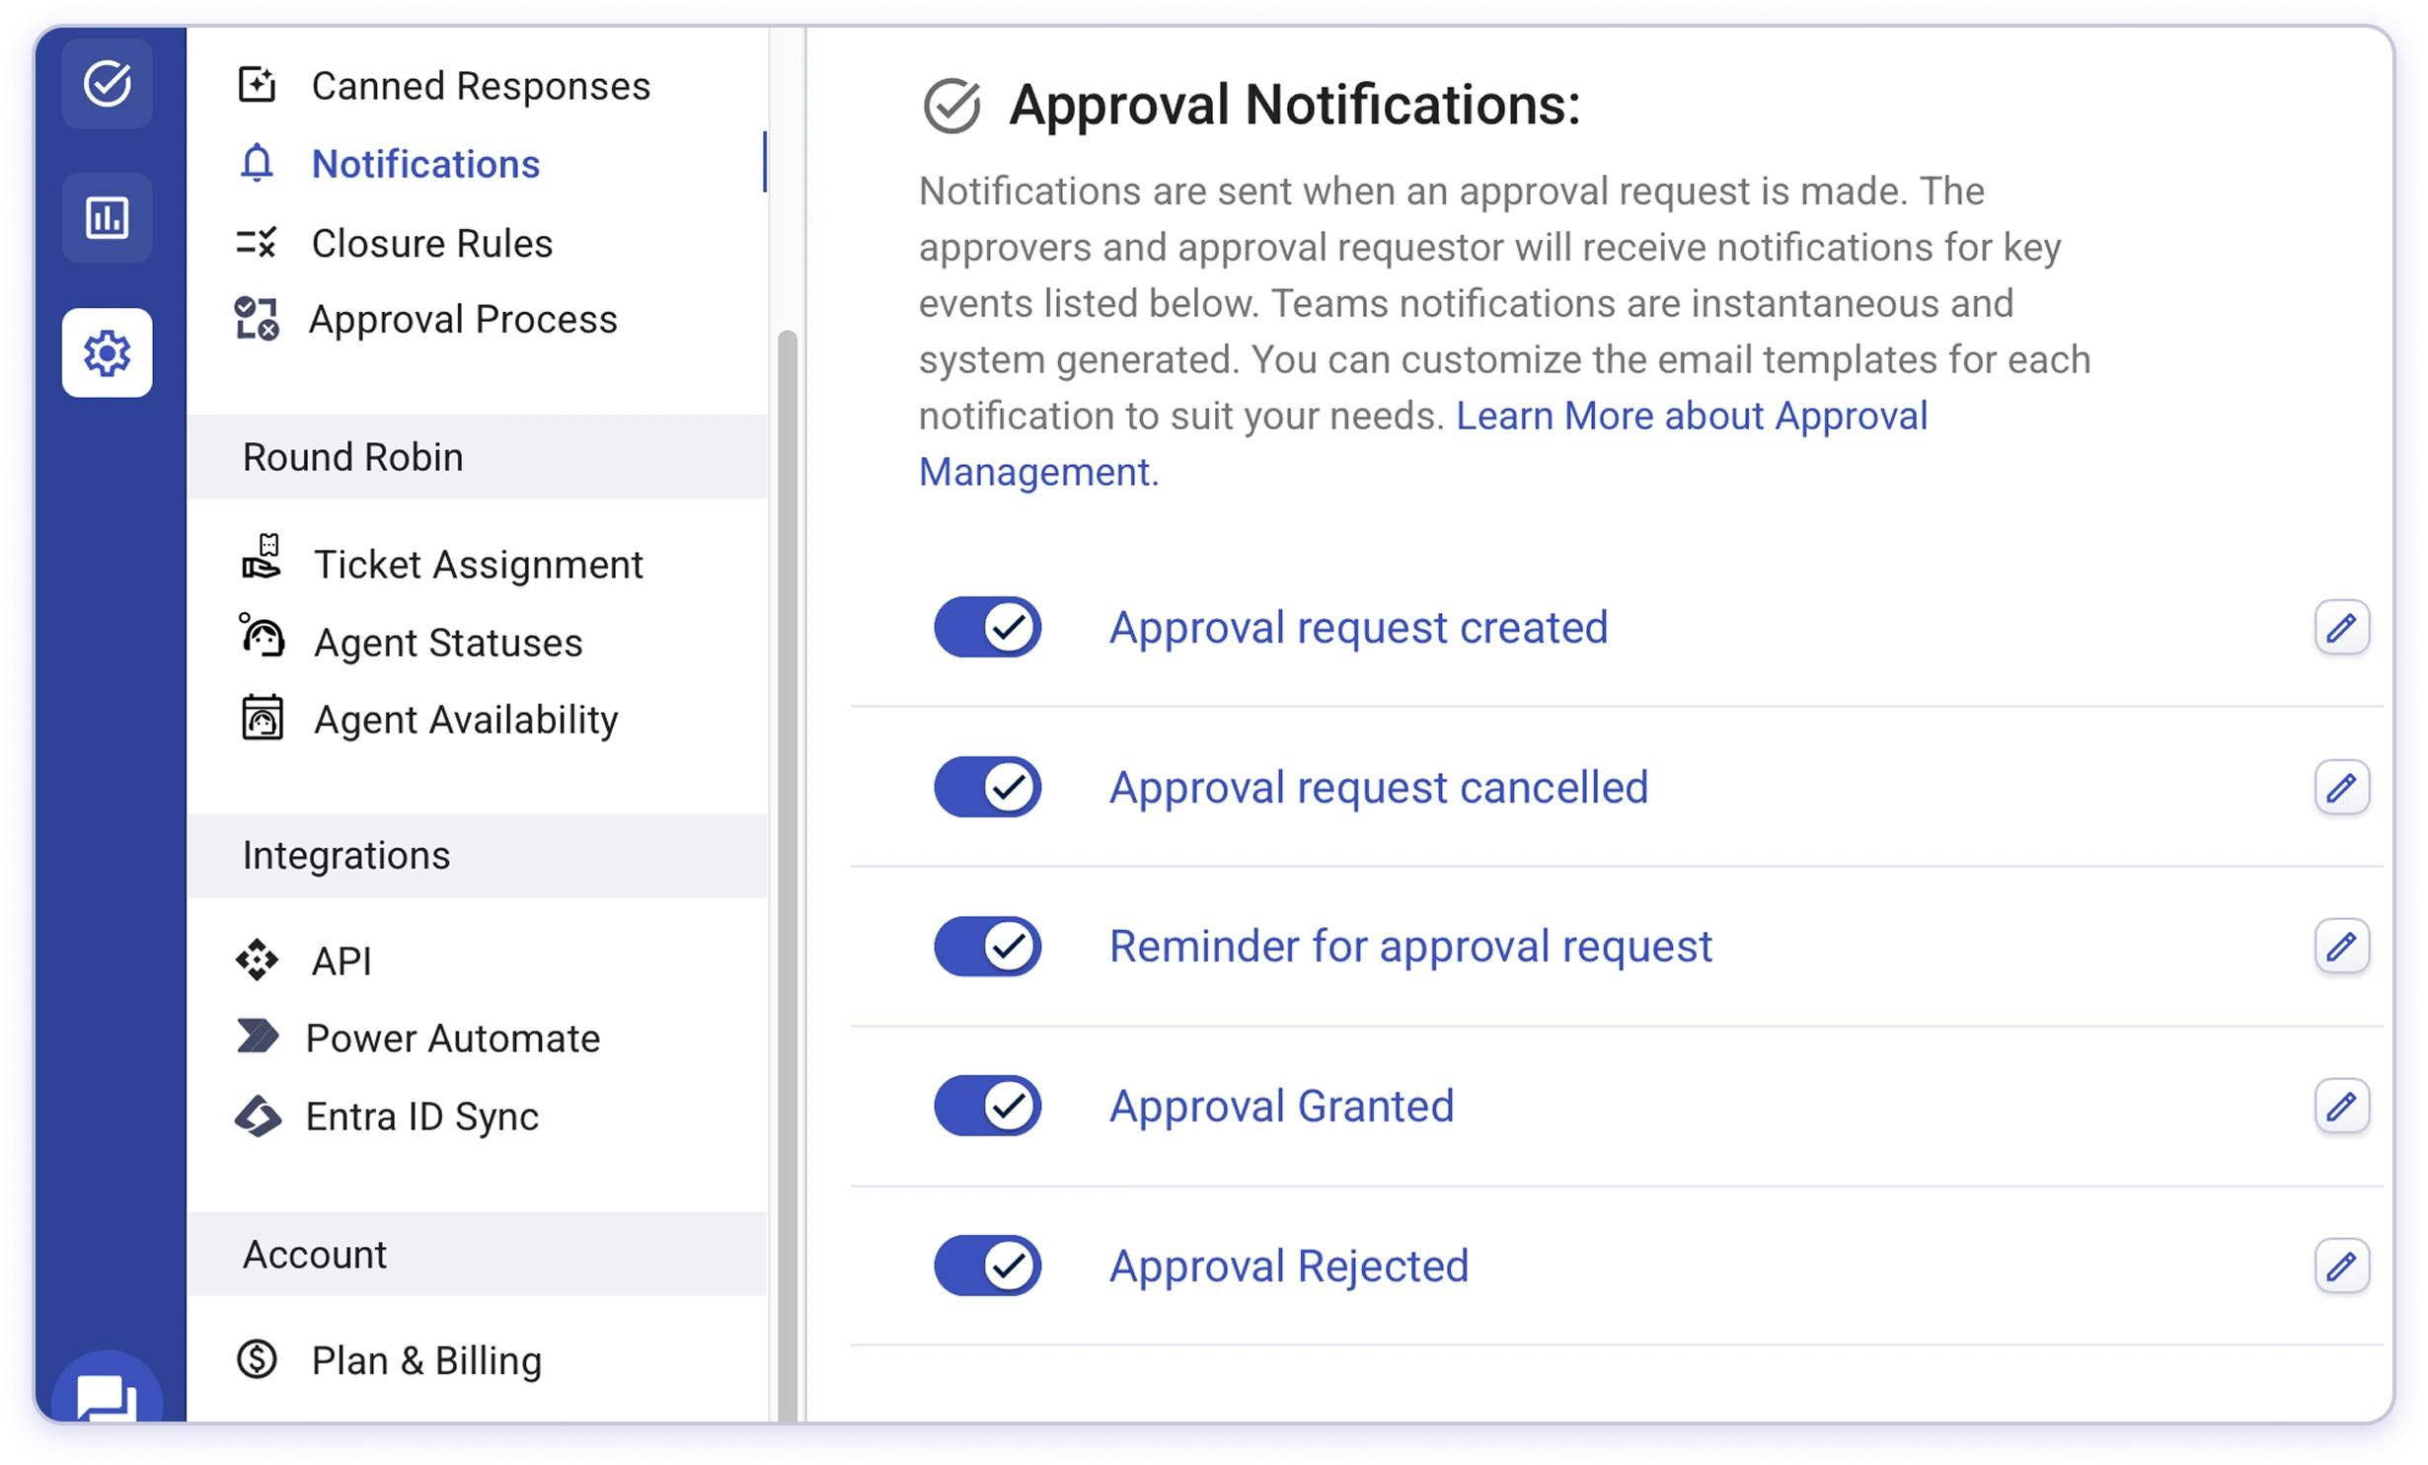Select Closure Rules from the sidebar

[431, 243]
